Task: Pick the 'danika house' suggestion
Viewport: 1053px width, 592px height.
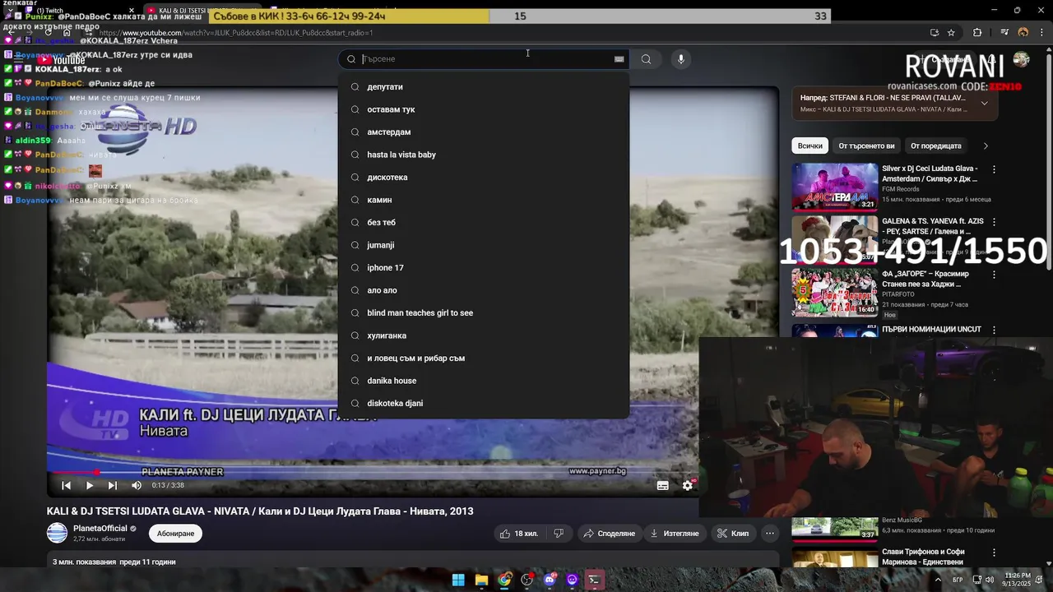Action: (484, 381)
